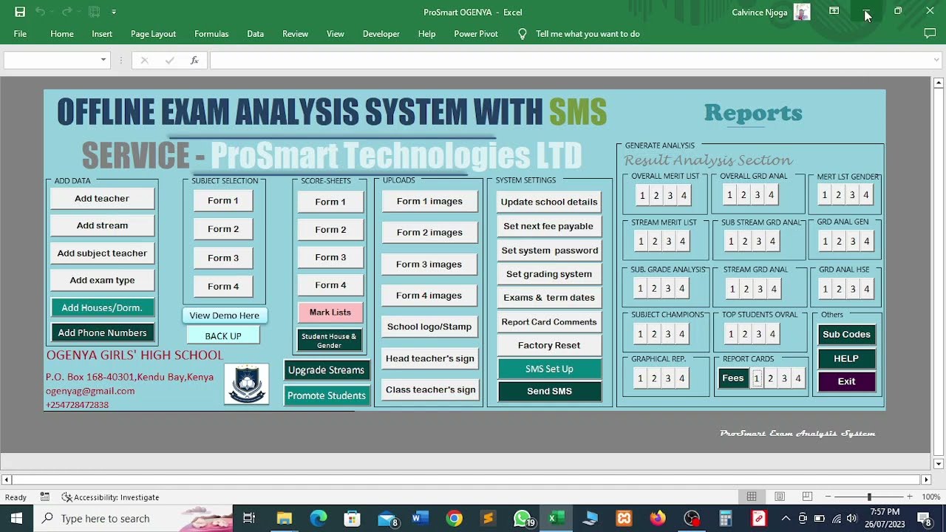
Task: Switch to the Home ribbon tab
Action: (x=62, y=34)
